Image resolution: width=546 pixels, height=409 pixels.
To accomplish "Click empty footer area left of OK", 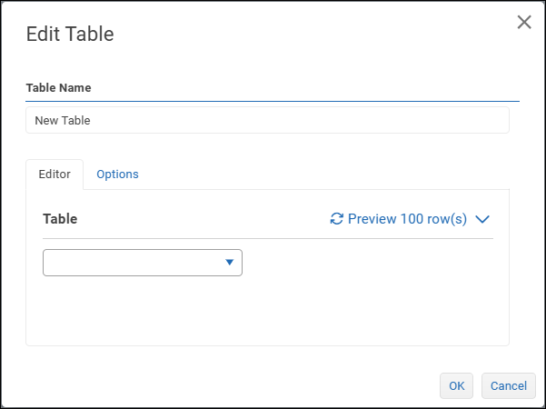I will (x=227, y=385).
